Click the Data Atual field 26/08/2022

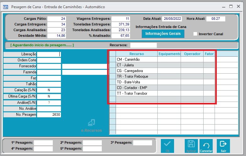pos(172,19)
